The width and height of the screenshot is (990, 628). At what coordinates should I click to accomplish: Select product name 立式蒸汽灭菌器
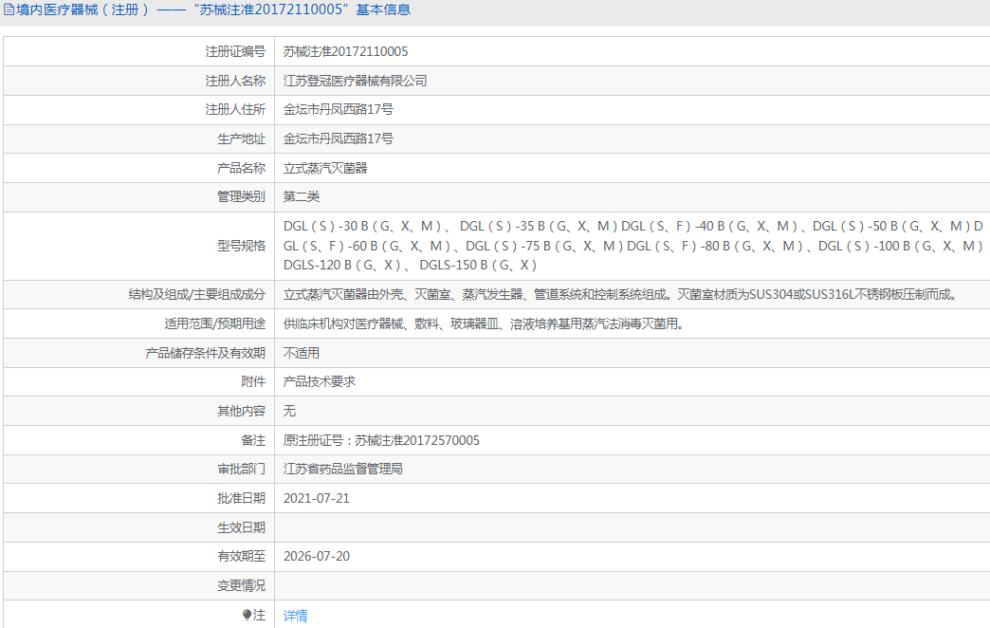click(x=325, y=168)
